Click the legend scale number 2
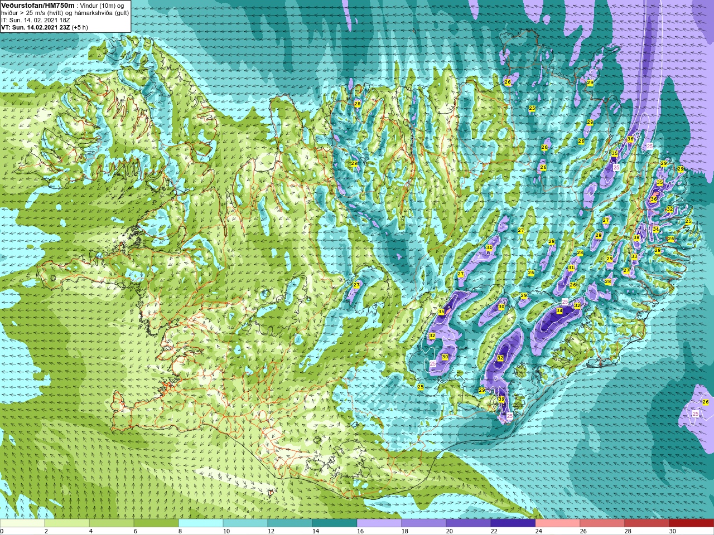 click(46, 531)
